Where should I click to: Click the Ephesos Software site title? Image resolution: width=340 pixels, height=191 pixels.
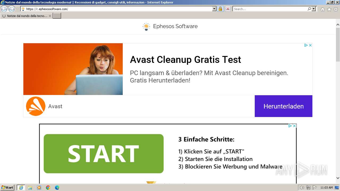(x=175, y=26)
